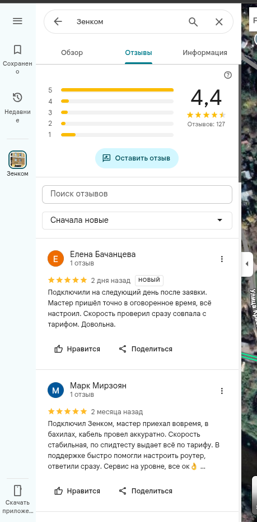Filter by the 2-star rating bar

111,123
